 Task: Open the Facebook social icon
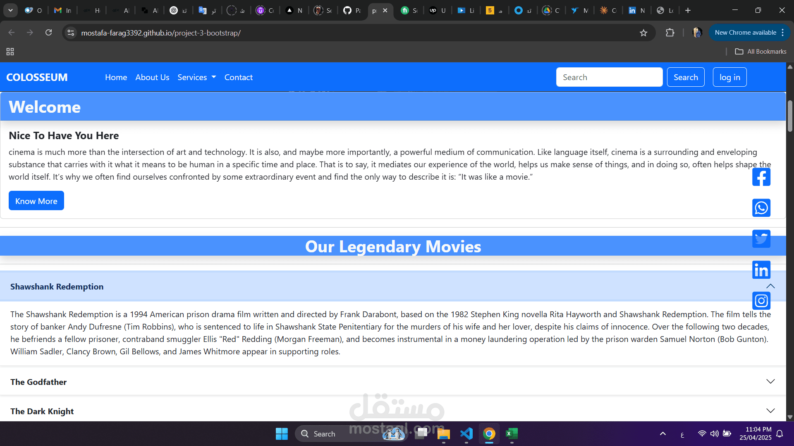761,177
